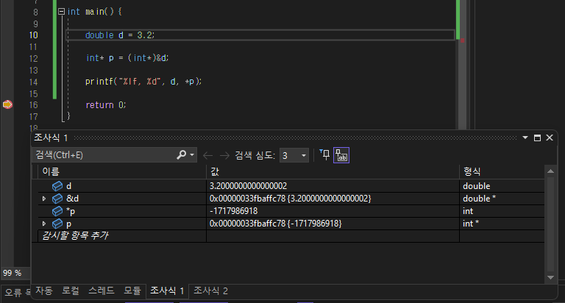Viewport: 565px width, 303px height.
Task: Click the pin filter icon in the watch toolbar
Action: point(324,155)
